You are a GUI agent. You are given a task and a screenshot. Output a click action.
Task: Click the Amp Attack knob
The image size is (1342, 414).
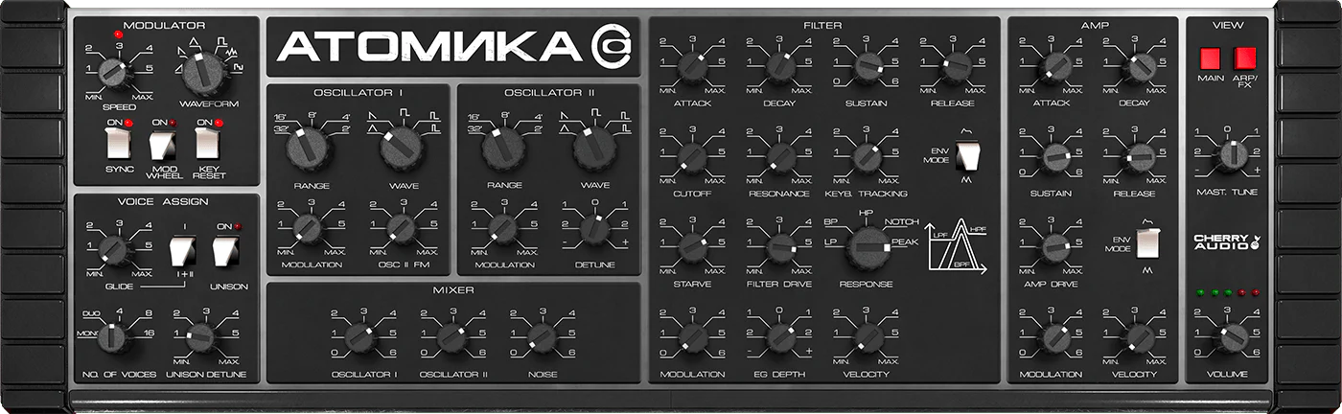point(1053,66)
